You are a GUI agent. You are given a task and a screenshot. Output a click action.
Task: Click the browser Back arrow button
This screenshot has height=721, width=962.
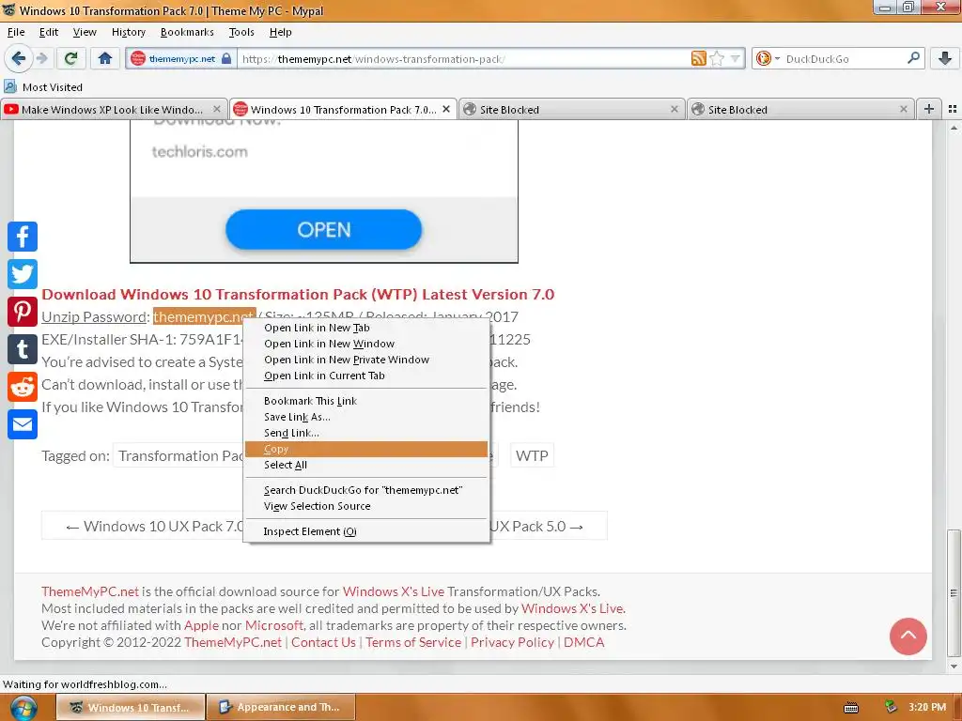pyautogui.click(x=18, y=58)
